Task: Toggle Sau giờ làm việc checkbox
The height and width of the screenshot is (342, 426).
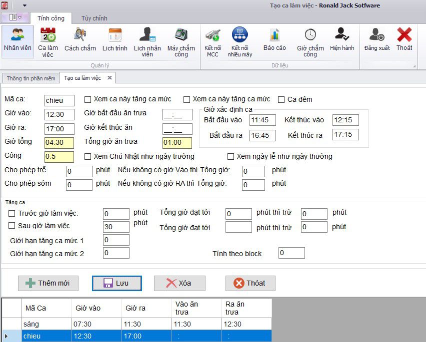Action: click(x=12, y=226)
